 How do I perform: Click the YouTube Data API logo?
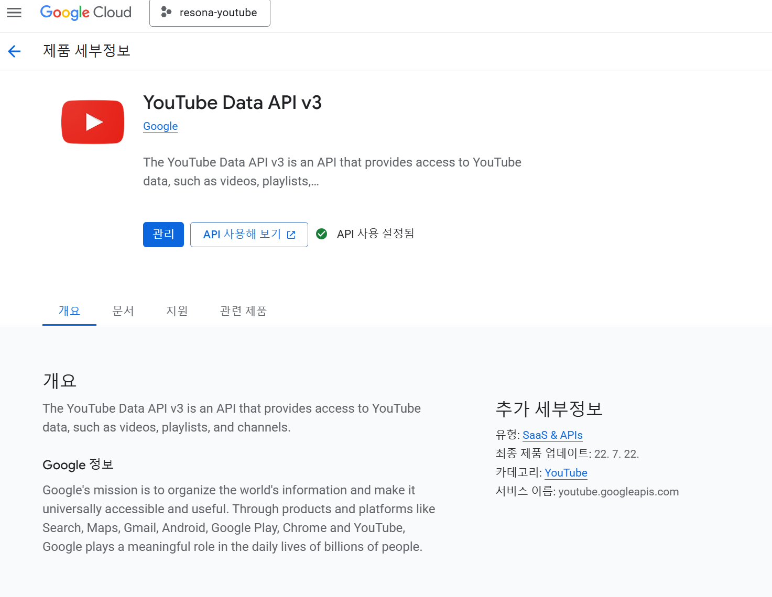click(93, 122)
